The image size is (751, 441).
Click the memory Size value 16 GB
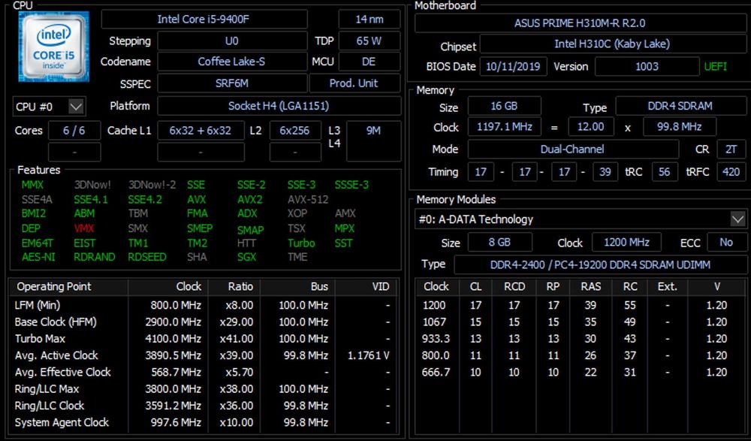click(505, 106)
